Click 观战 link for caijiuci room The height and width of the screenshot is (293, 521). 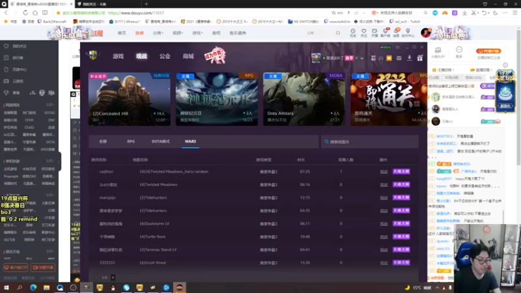click(384, 172)
